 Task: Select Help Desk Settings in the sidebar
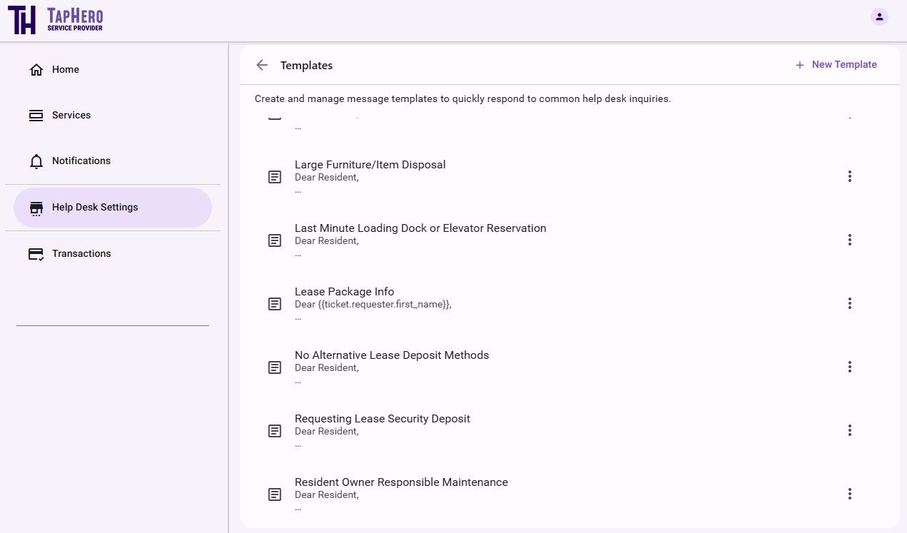(x=95, y=208)
